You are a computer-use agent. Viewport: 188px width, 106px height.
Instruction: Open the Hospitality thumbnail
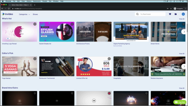pyautogui.click(x=131, y=66)
